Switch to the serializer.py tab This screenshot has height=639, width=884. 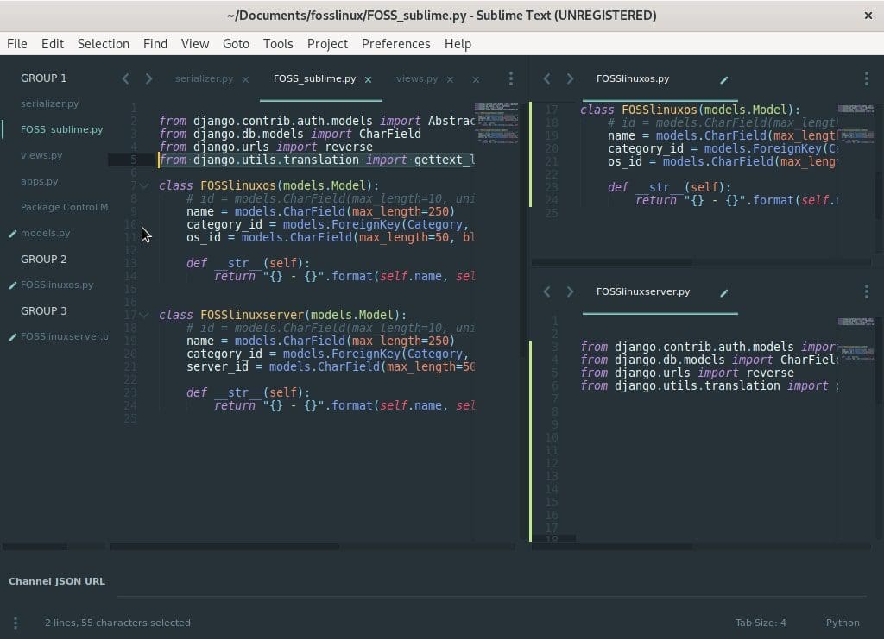[204, 78]
